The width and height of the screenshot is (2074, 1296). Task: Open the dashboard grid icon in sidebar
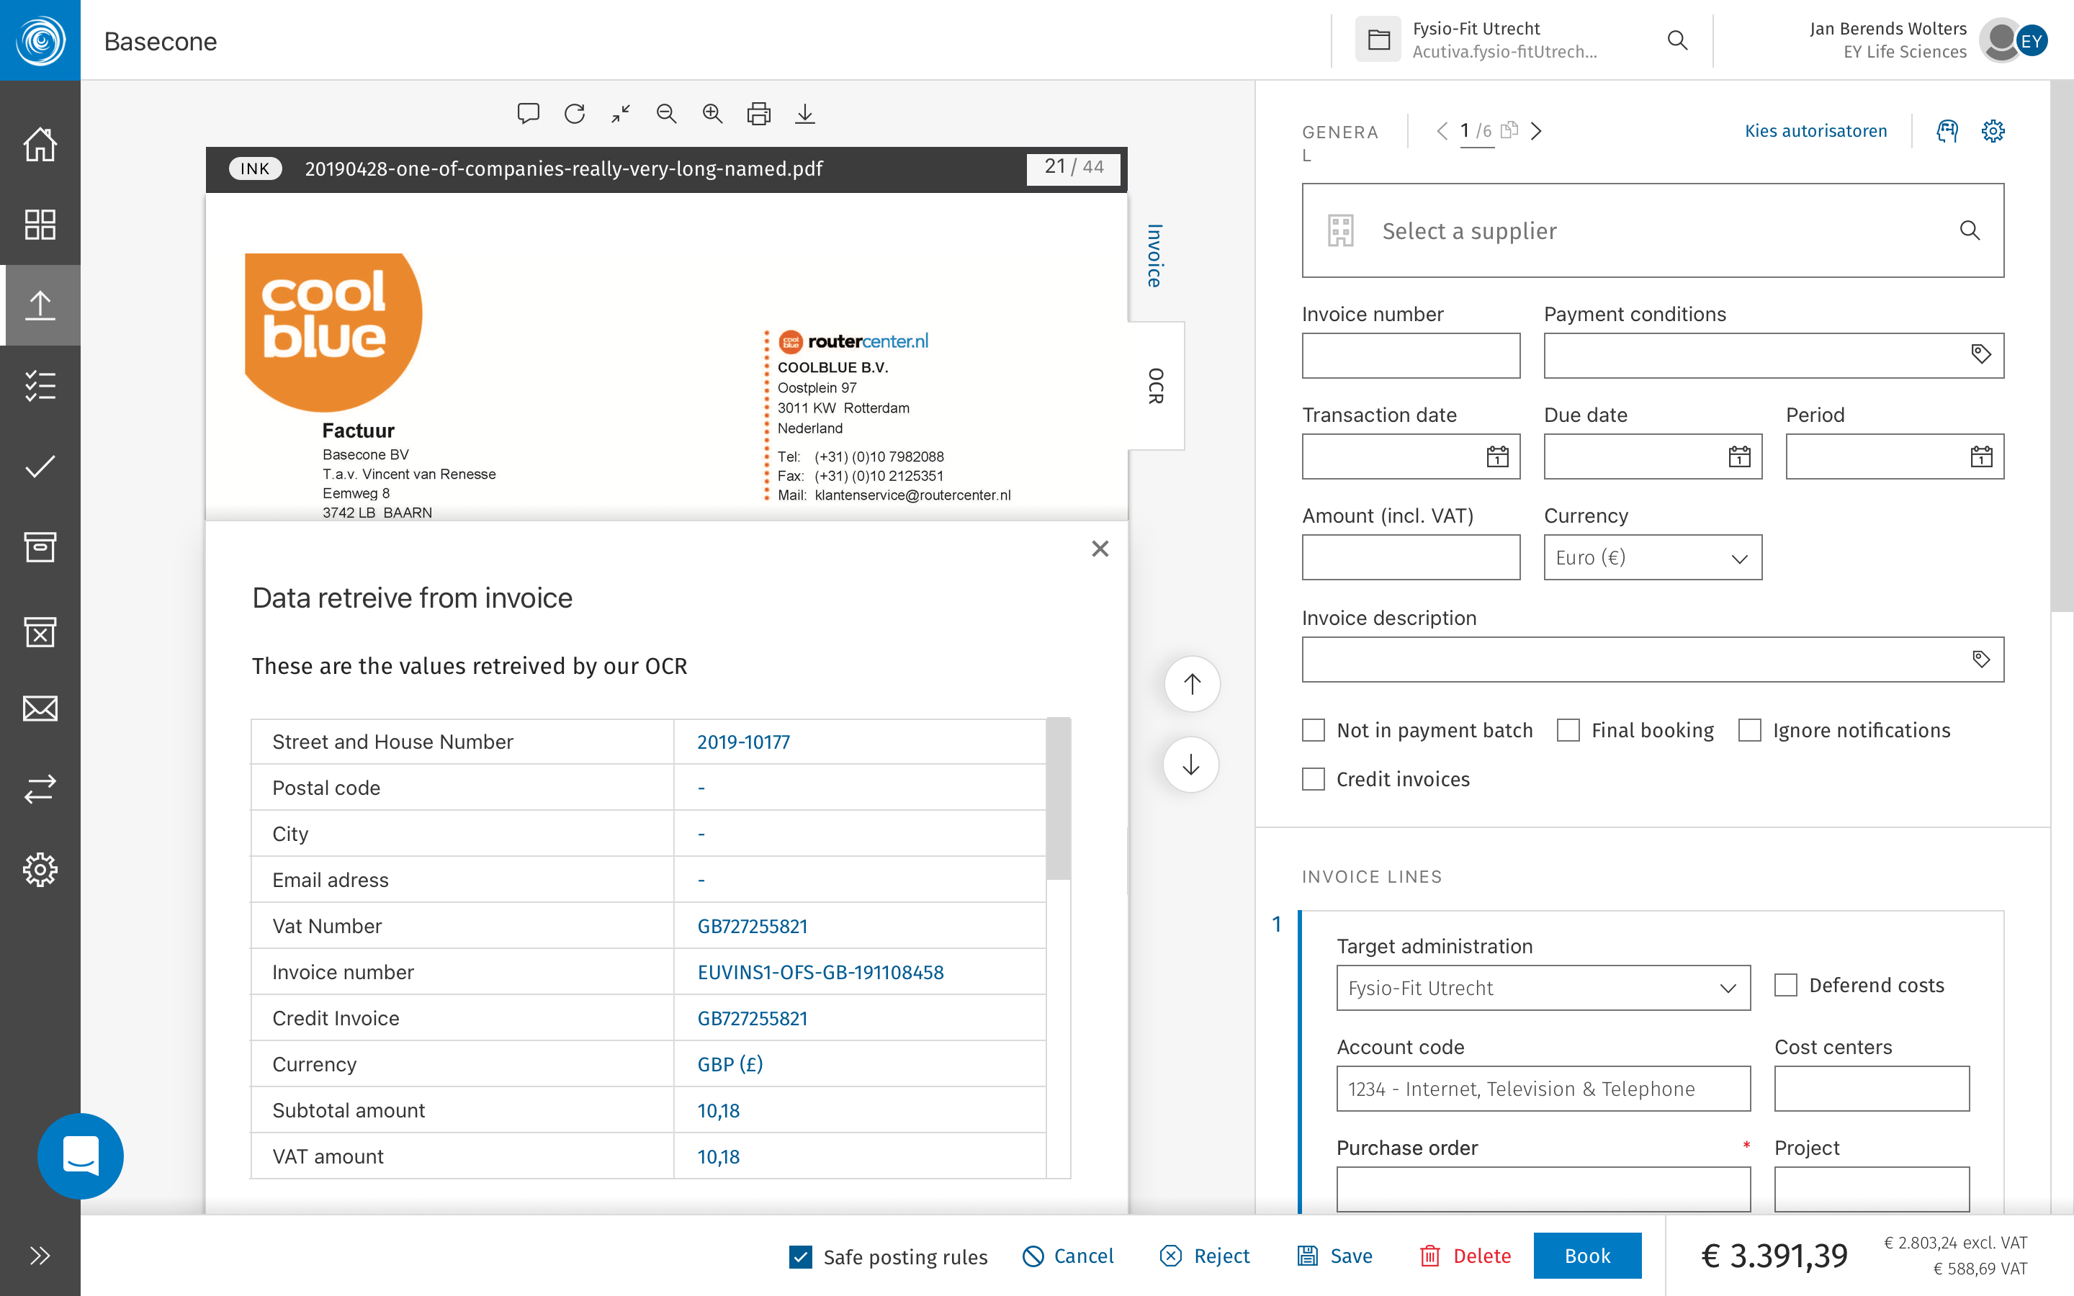pos(40,225)
